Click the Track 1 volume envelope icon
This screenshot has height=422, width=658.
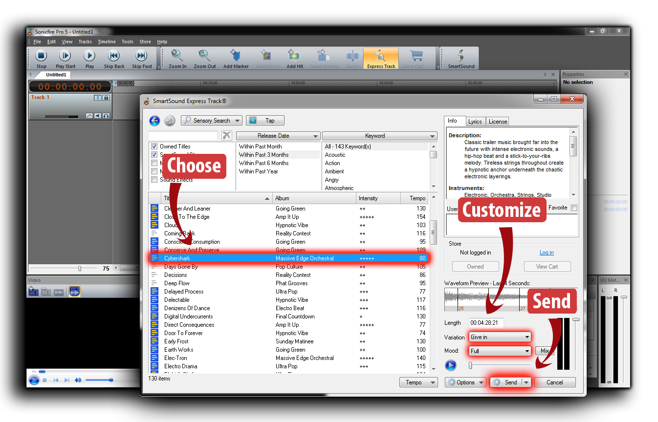click(x=89, y=116)
